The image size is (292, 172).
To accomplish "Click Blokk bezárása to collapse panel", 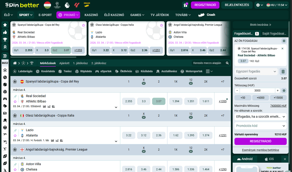I will coord(260,25).
